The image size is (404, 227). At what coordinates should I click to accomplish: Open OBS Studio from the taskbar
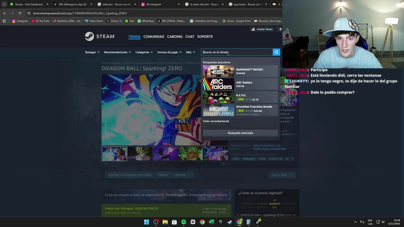(x=156, y=222)
